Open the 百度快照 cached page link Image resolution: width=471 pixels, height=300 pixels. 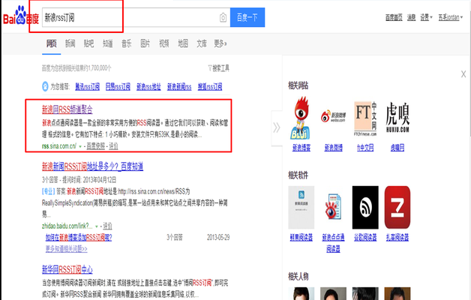[95, 146]
